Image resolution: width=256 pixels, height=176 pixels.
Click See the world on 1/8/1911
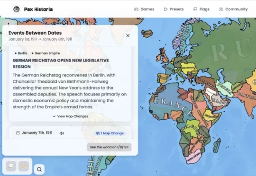pyautogui.click(x=109, y=147)
